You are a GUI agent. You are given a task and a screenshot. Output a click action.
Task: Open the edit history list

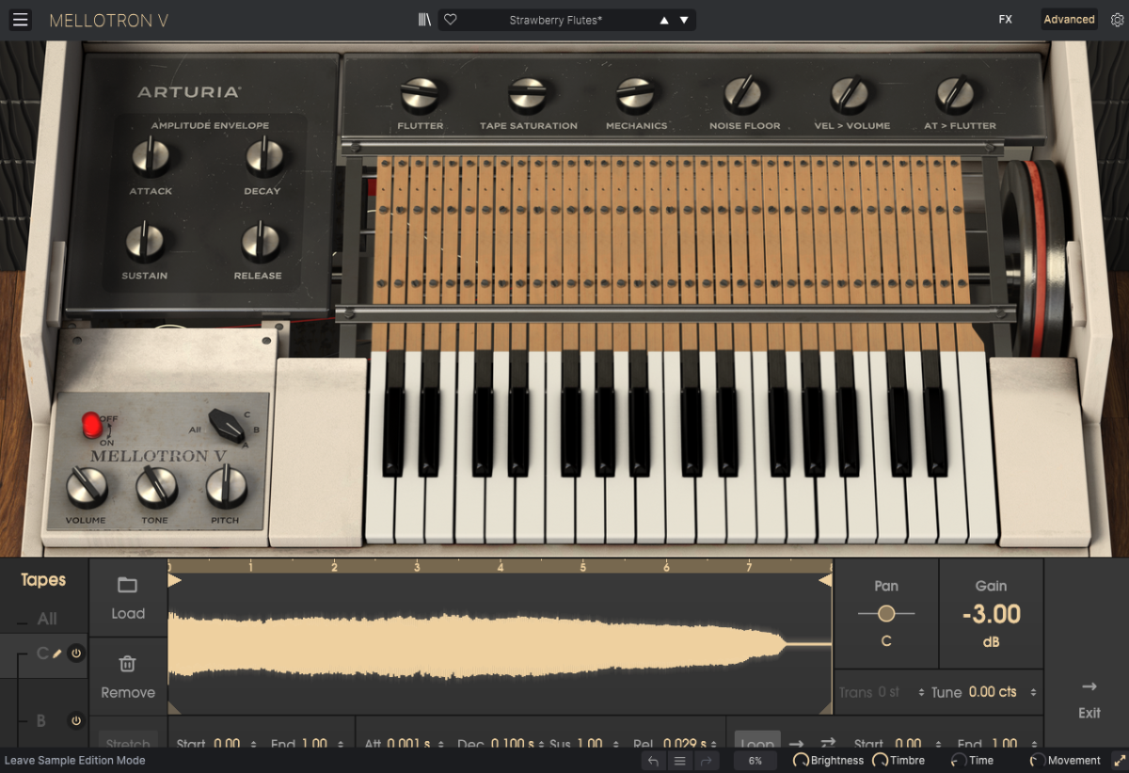(680, 761)
